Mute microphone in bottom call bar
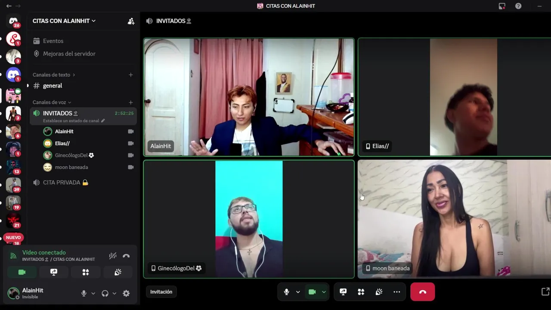The width and height of the screenshot is (551, 310). point(286,292)
